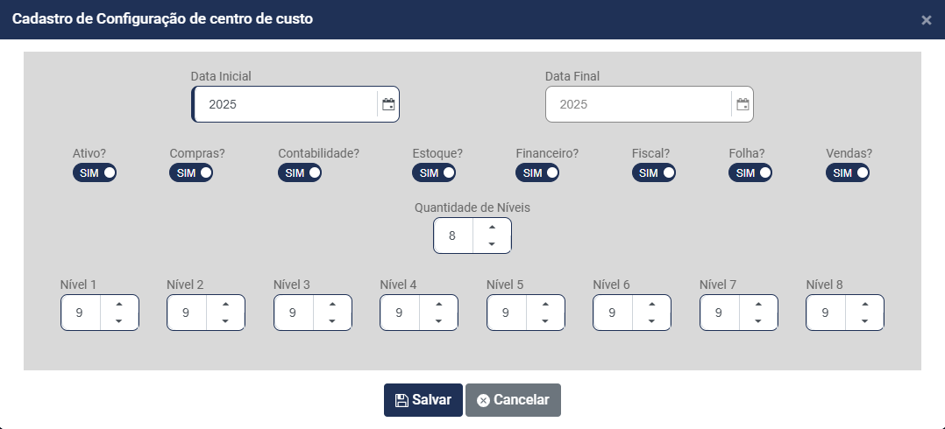Image resolution: width=945 pixels, height=429 pixels.
Task: Increment the Nível 1 value
Action: [118, 304]
